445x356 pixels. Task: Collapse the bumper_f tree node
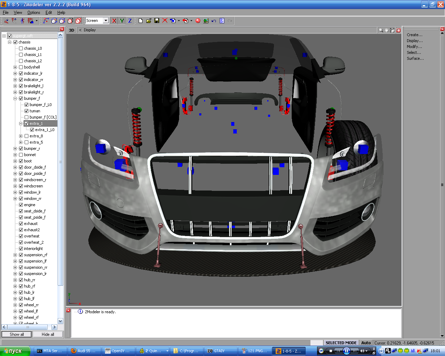pos(15,98)
